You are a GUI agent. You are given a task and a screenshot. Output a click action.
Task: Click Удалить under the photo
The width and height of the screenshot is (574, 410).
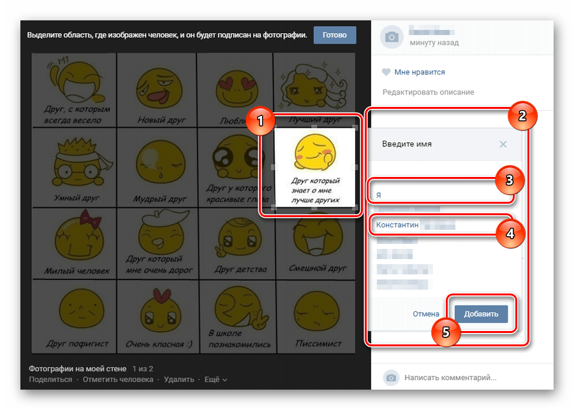click(x=179, y=379)
